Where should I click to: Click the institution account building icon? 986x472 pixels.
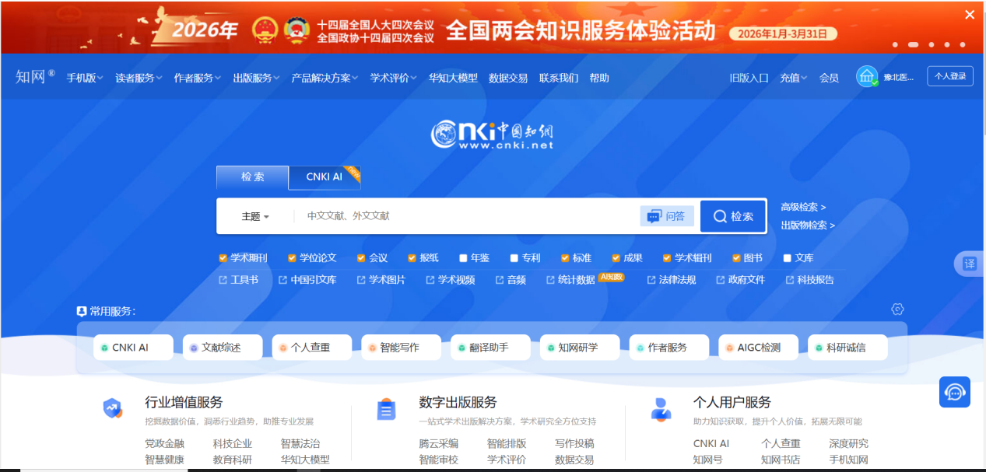coord(867,77)
